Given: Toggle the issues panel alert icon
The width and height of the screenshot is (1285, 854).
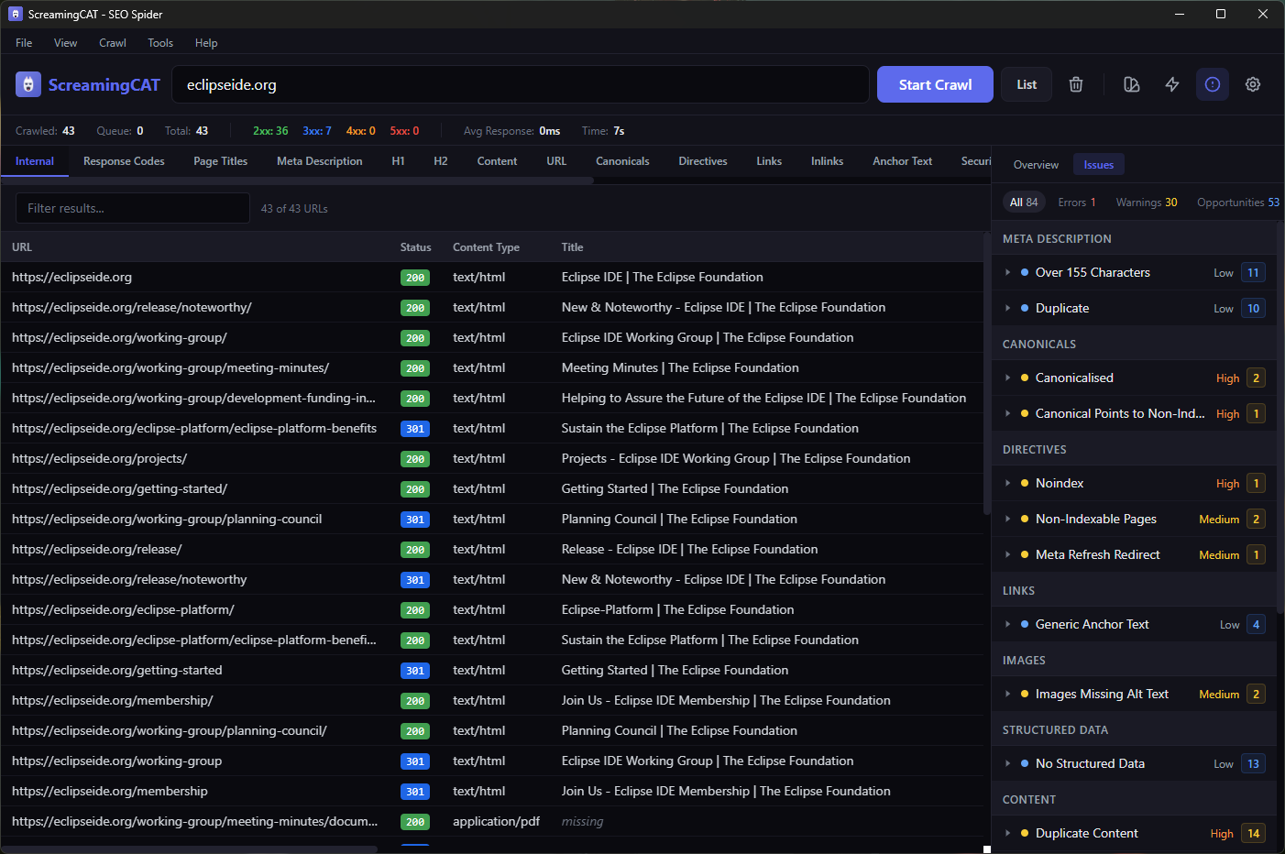Looking at the screenshot, I should point(1213,84).
